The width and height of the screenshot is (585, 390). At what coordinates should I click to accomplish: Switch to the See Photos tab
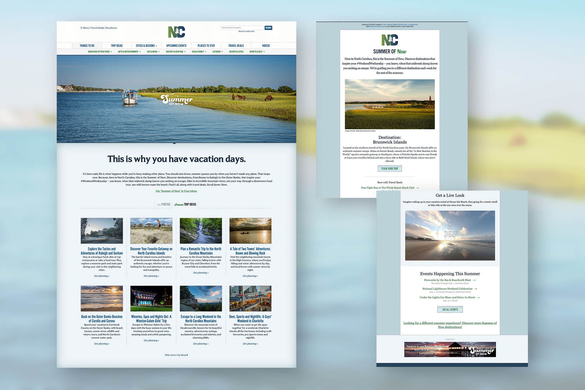point(164,204)
